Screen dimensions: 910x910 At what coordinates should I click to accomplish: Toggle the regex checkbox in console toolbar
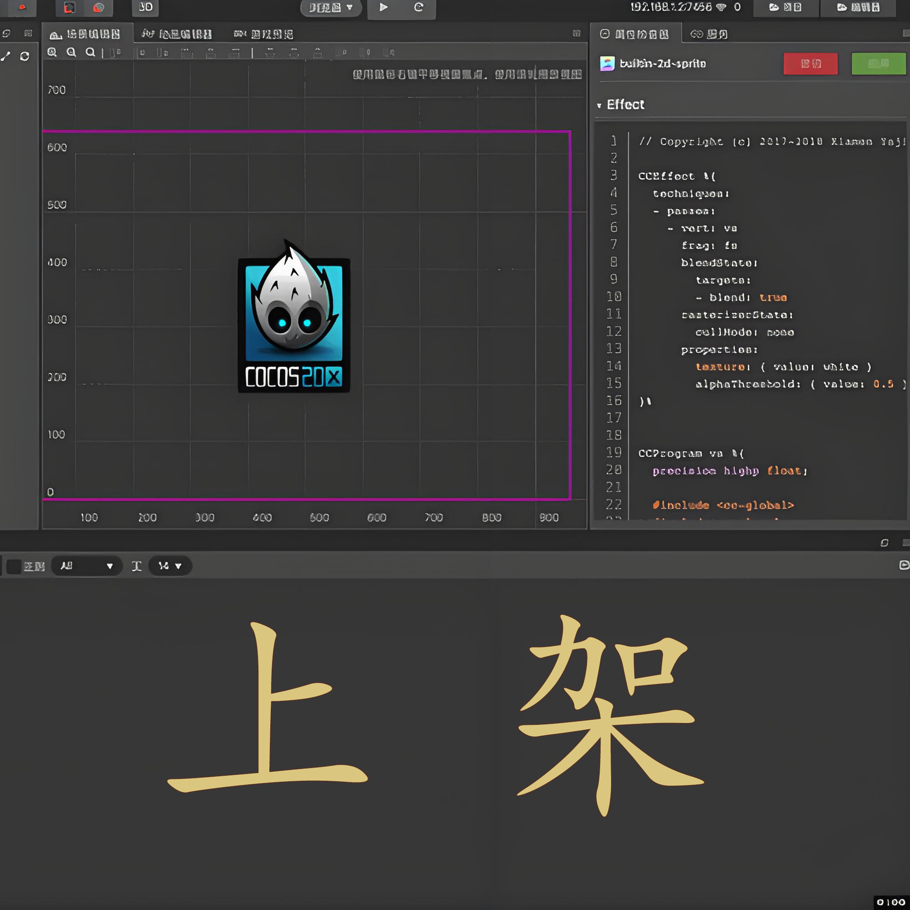click(x=14, y=566)
